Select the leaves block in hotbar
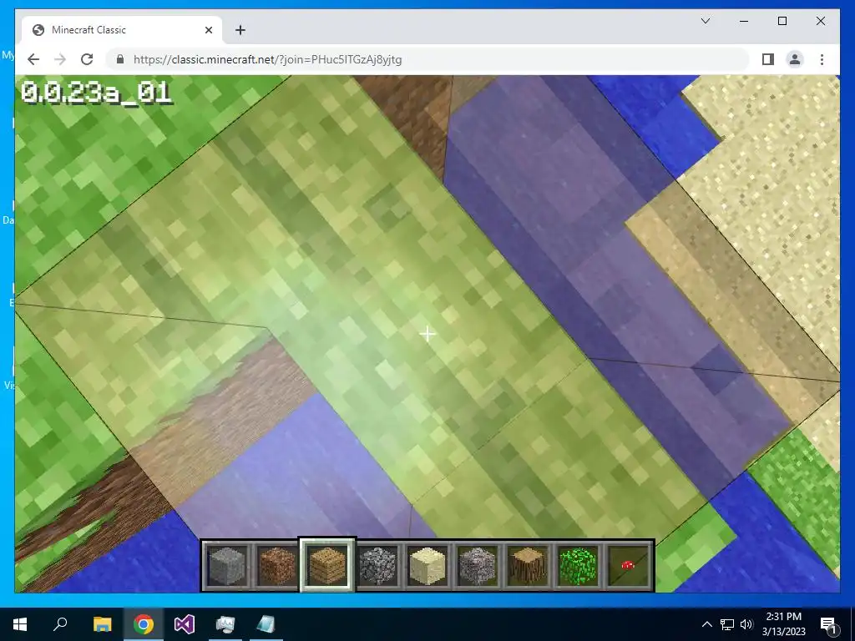This screenshot has width=855, height=641. click(578, 566)
